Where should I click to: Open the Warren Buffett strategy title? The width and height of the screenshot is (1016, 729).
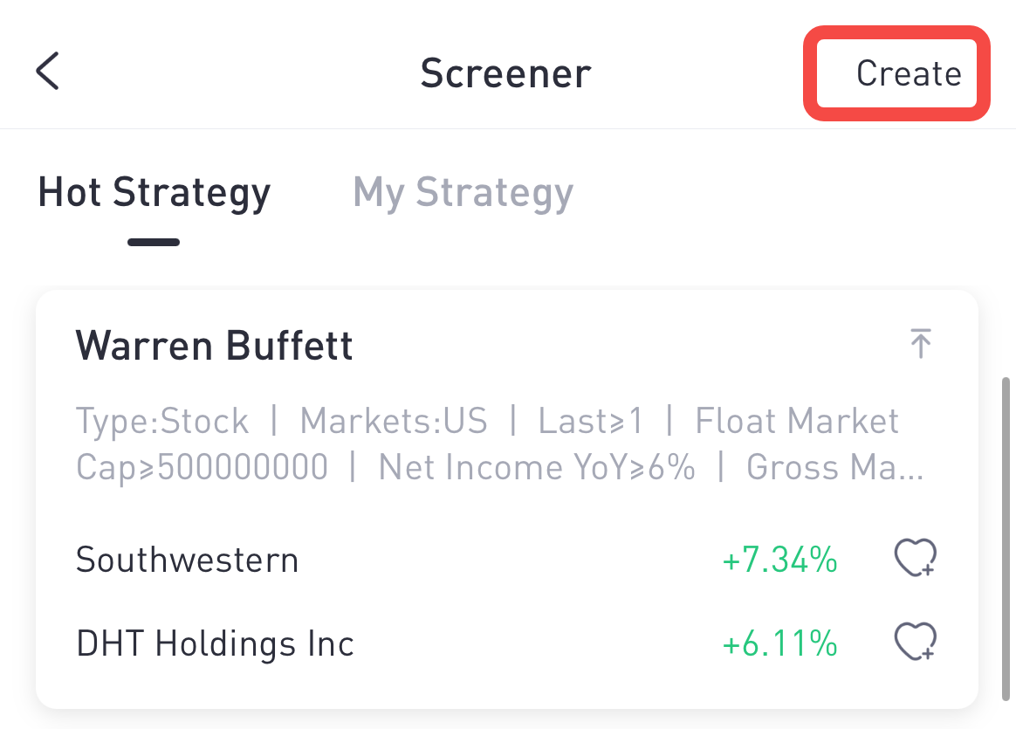[214, 345]
